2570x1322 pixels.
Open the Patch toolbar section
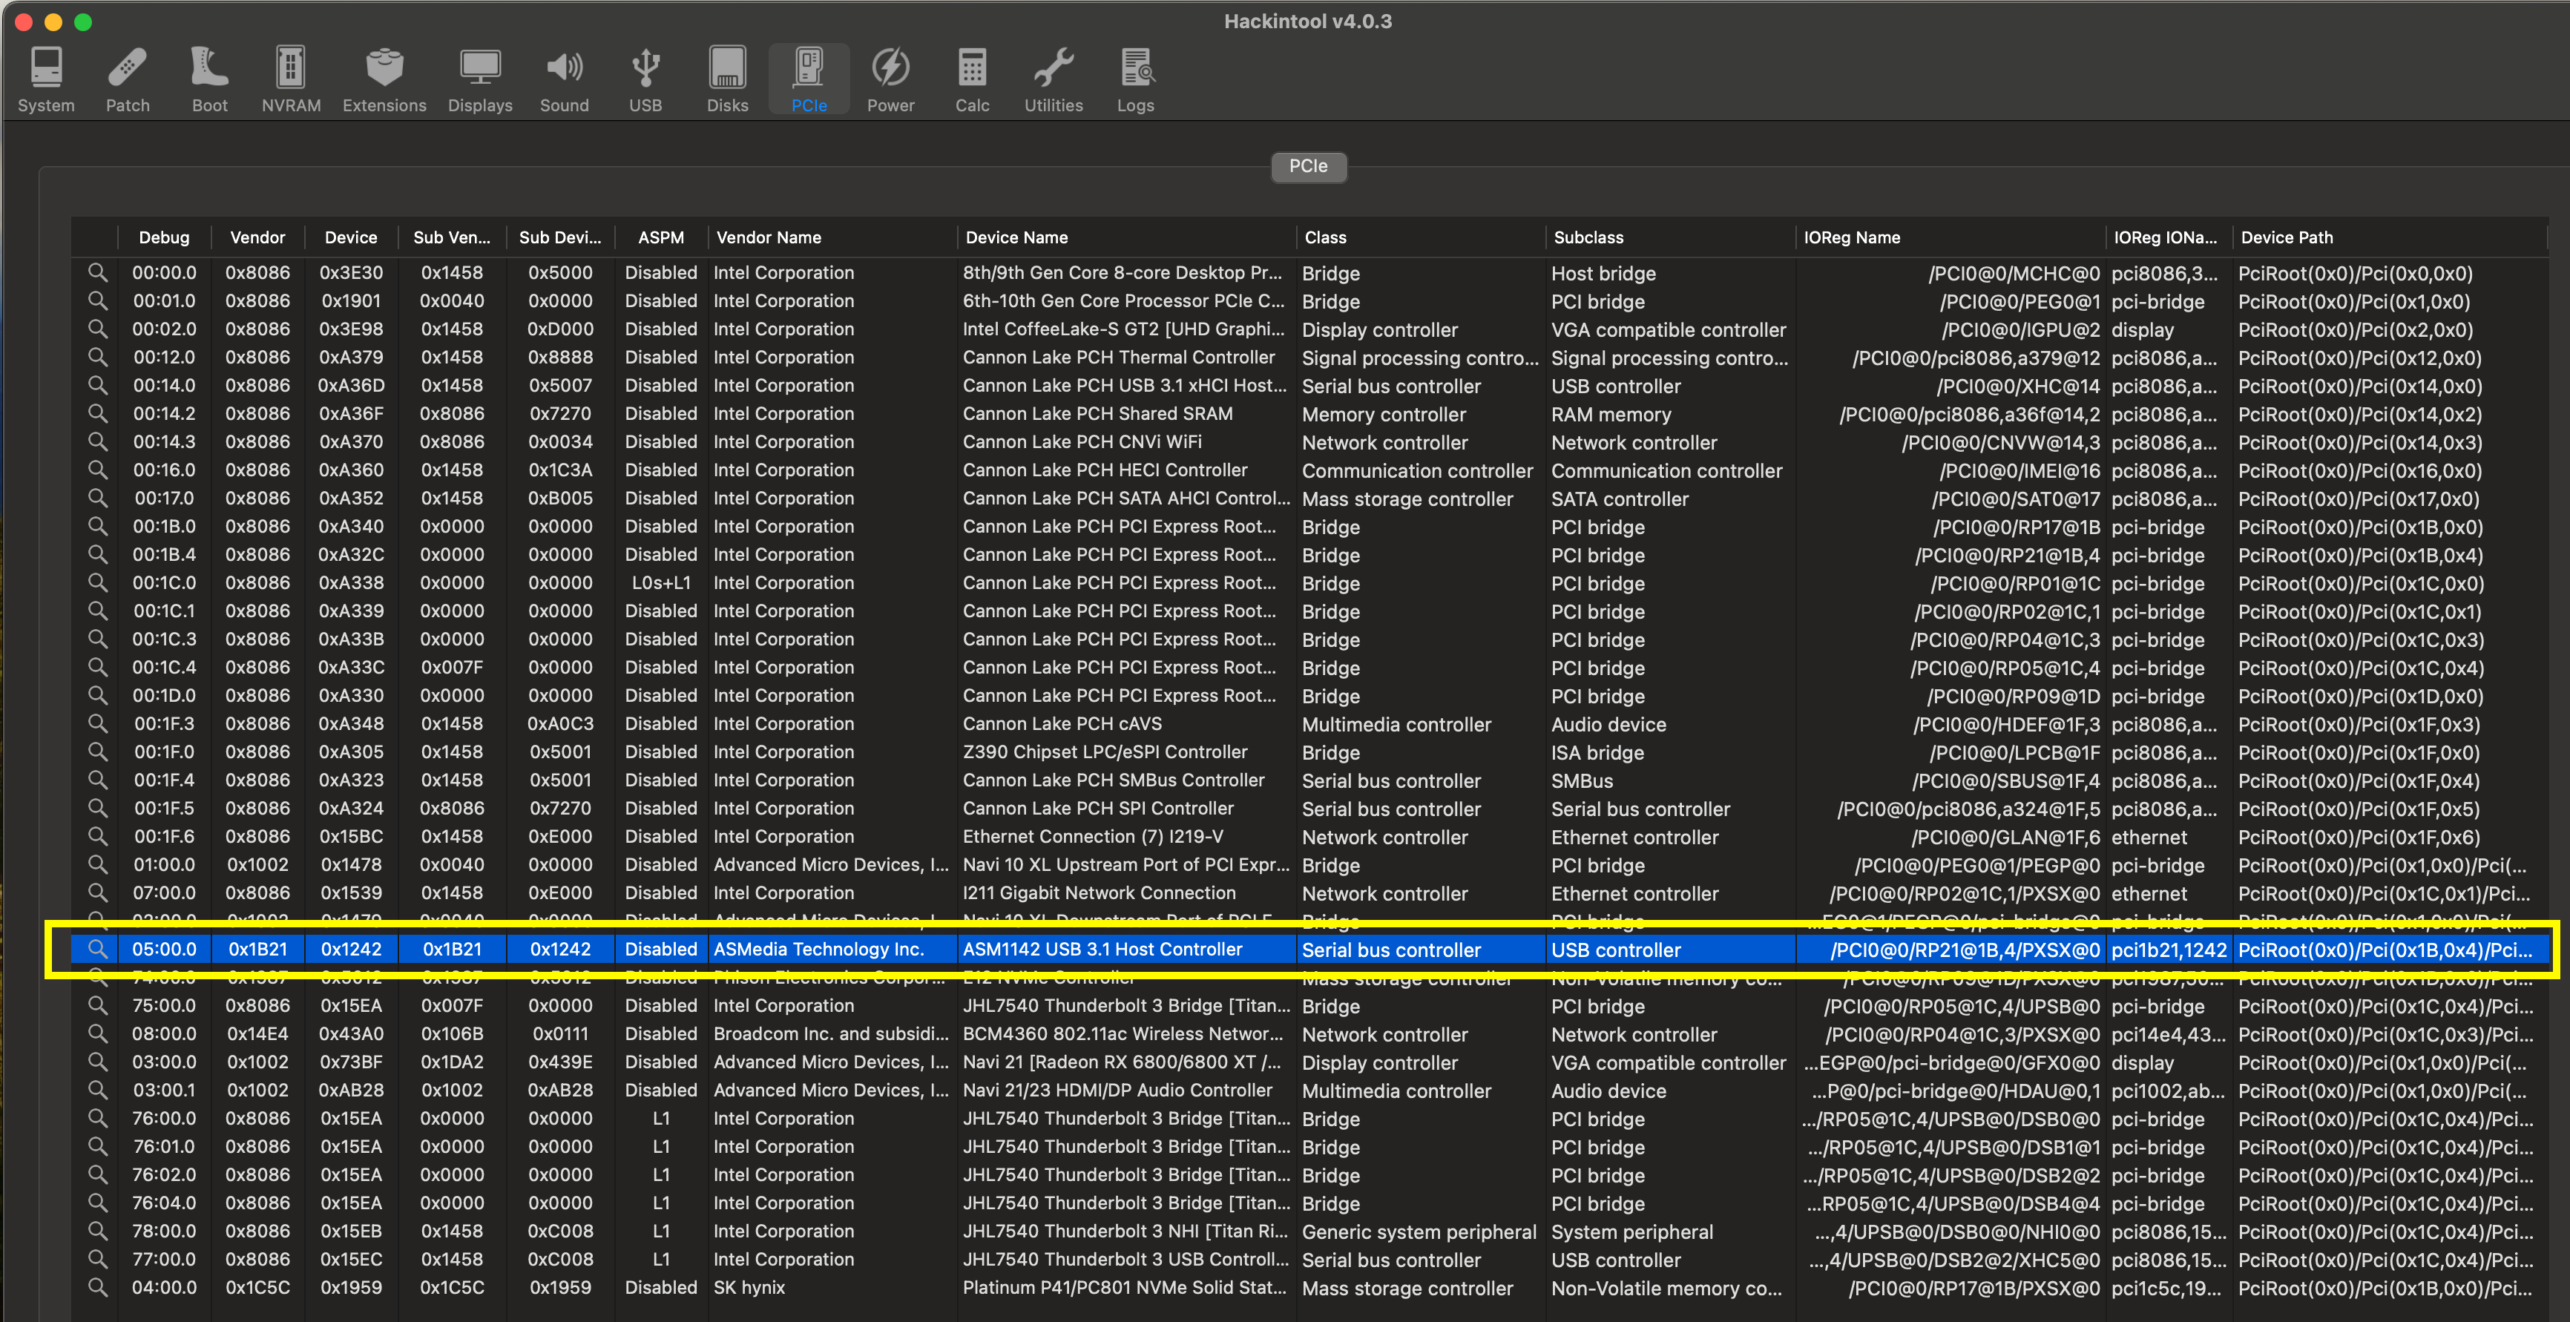coord(128,80)
